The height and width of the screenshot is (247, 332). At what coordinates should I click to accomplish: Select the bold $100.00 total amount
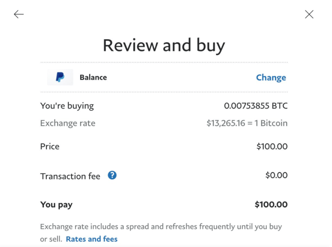coord(271,204)
